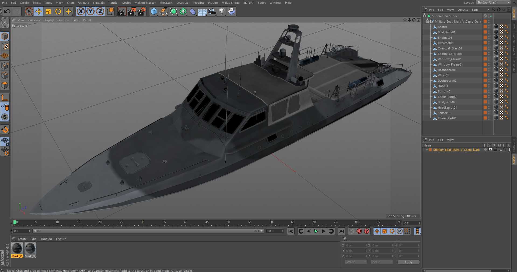Open the MoGraph menu

click(x=166, y=3)
